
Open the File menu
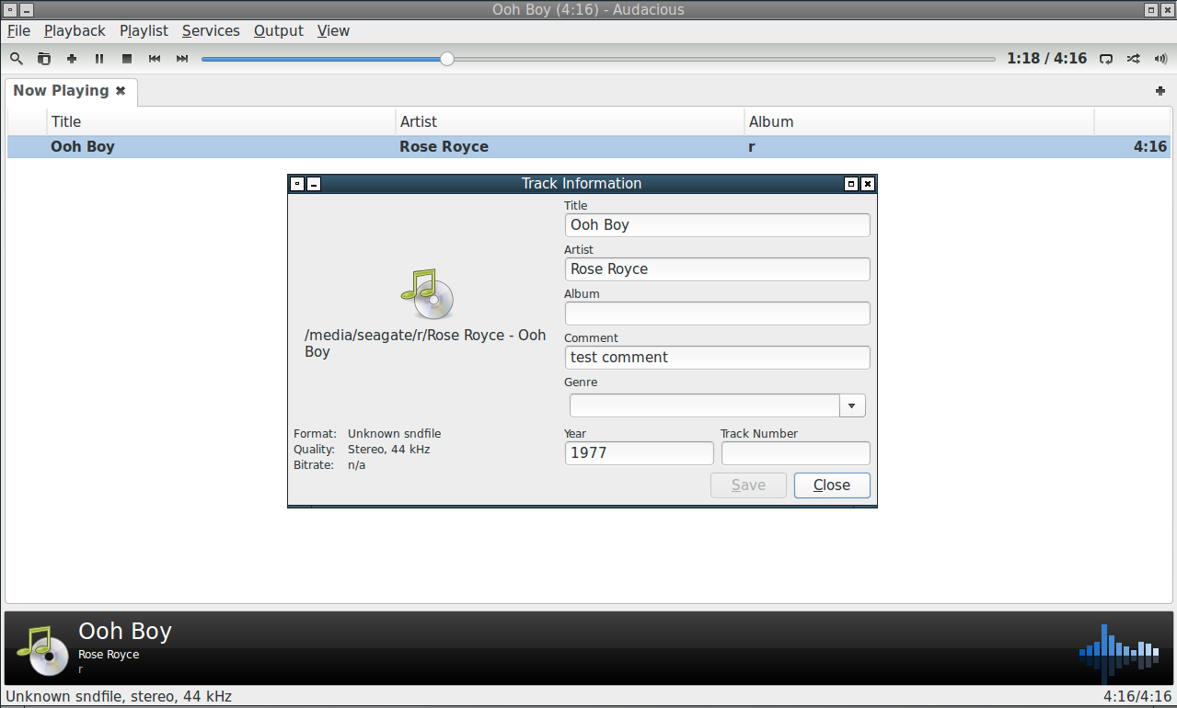click(x=18, y=30)
